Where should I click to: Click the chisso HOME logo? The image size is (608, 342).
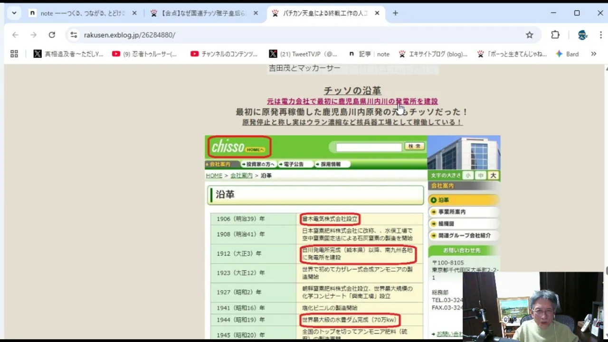pyautogui.click(x=239, y=147)
